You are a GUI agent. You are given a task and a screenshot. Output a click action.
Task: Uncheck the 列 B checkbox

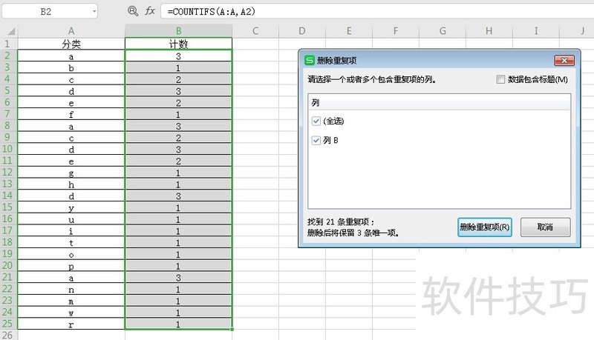point(316,140)
